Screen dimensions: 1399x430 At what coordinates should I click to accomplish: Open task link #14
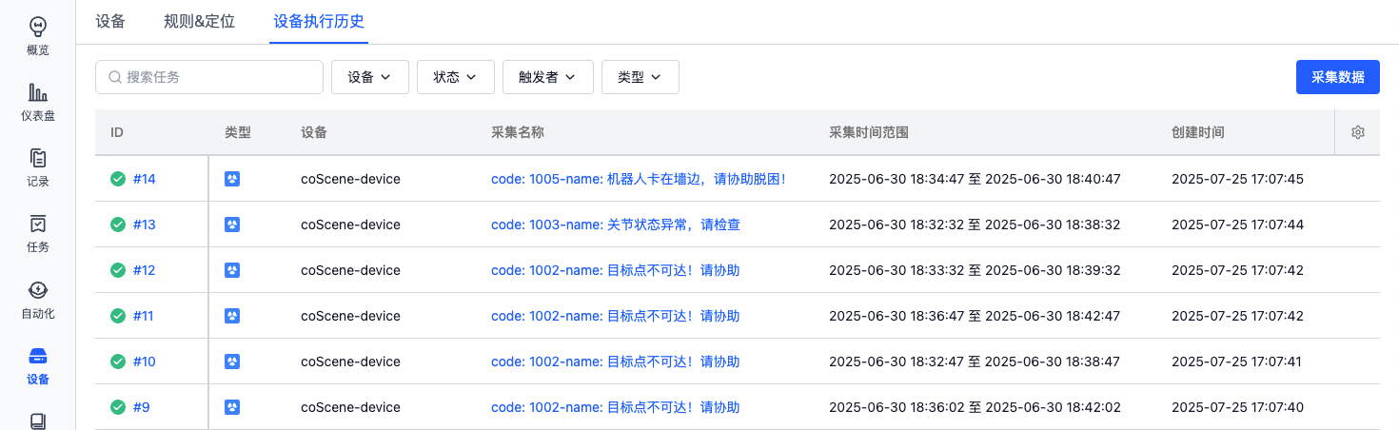(x=145, y=179)
